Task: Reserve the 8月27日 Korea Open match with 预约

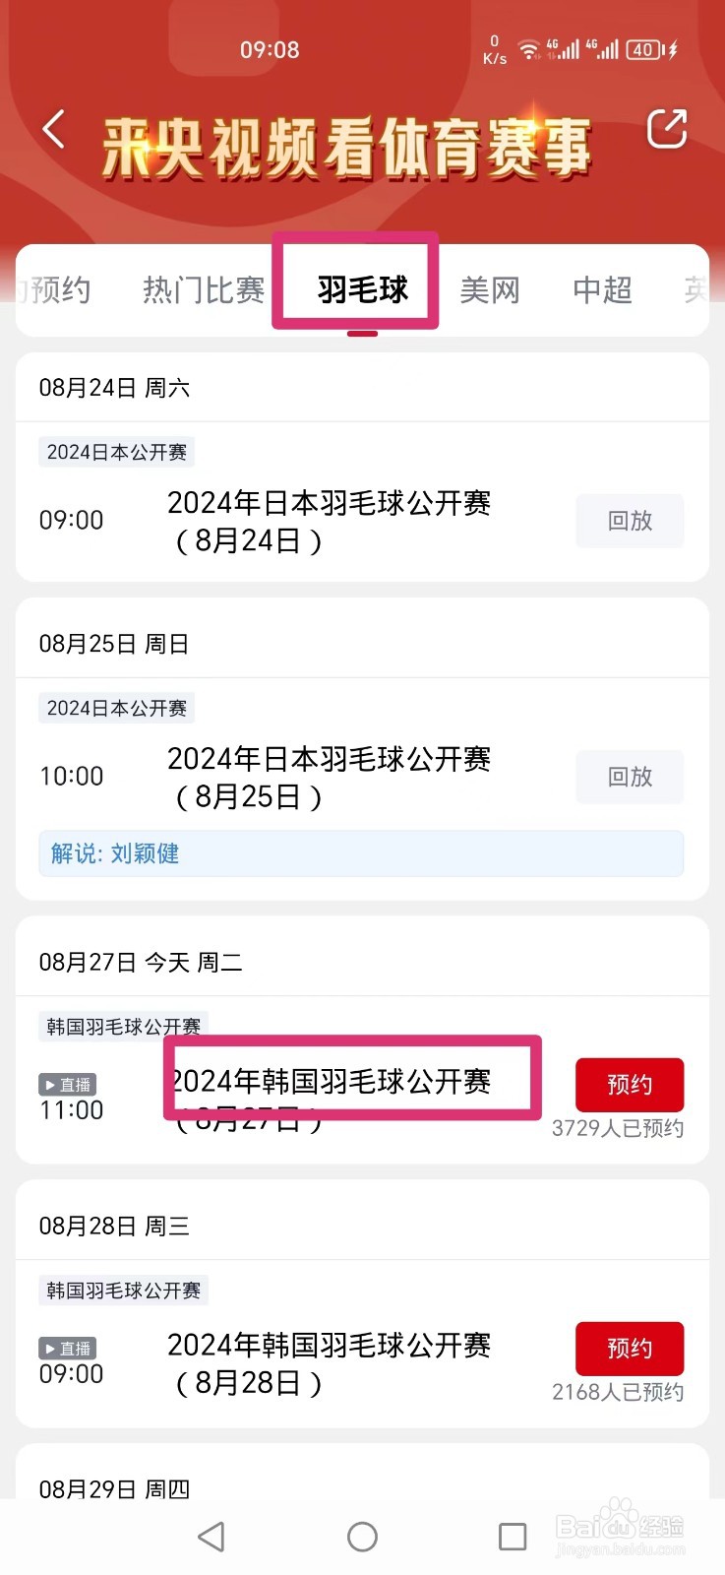Action: tap(630, 1085)
